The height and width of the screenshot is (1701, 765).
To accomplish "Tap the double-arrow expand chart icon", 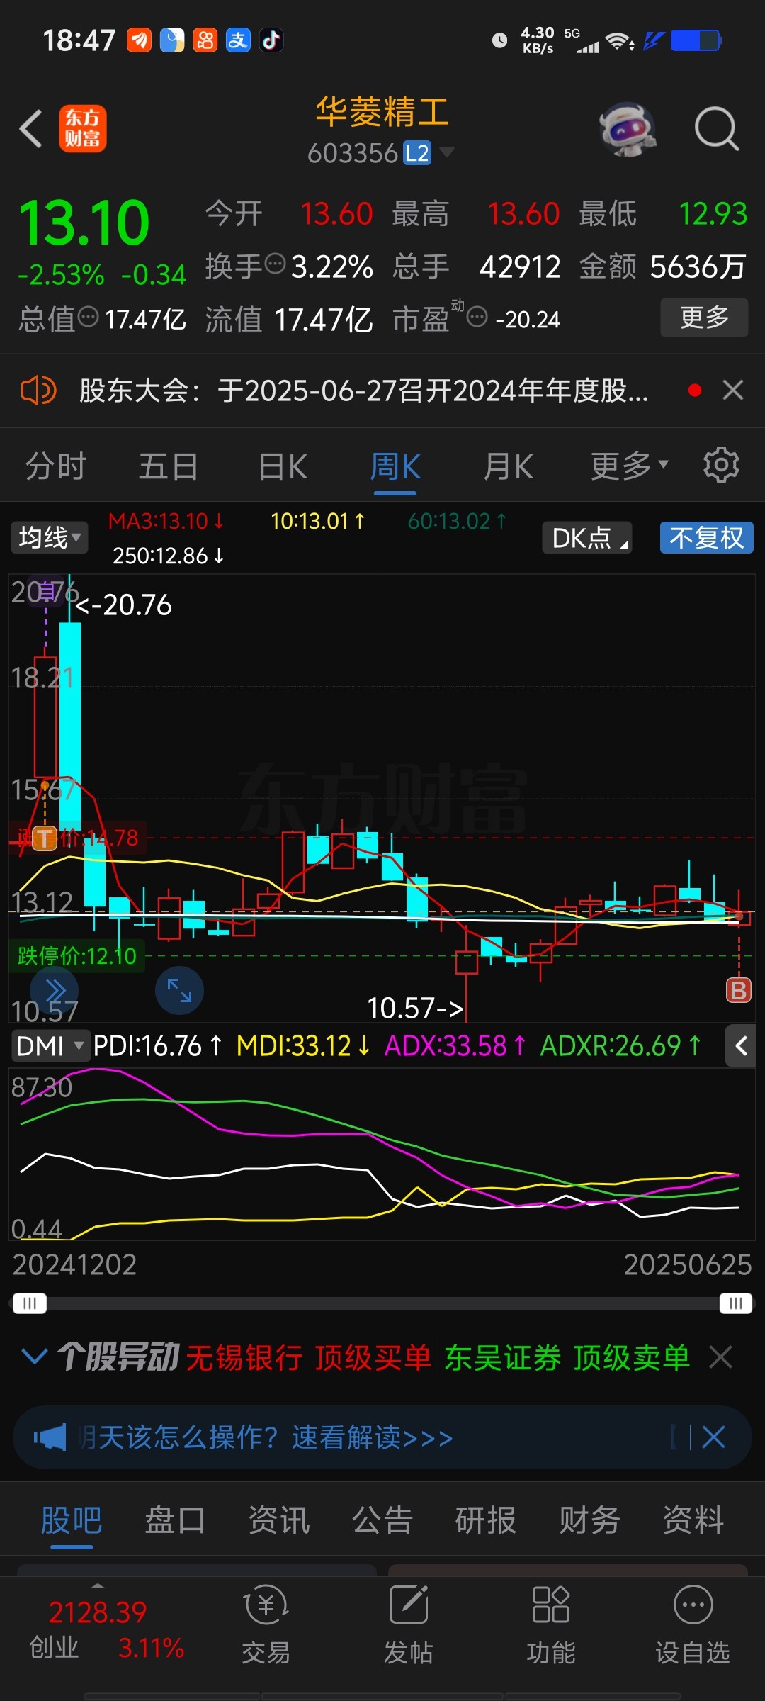I will coord(55,990).
